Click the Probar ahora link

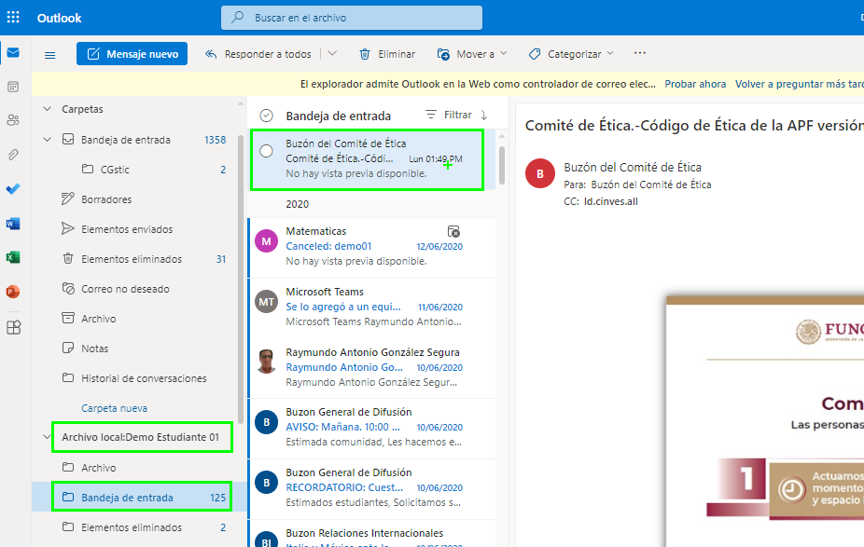[695, 84]
